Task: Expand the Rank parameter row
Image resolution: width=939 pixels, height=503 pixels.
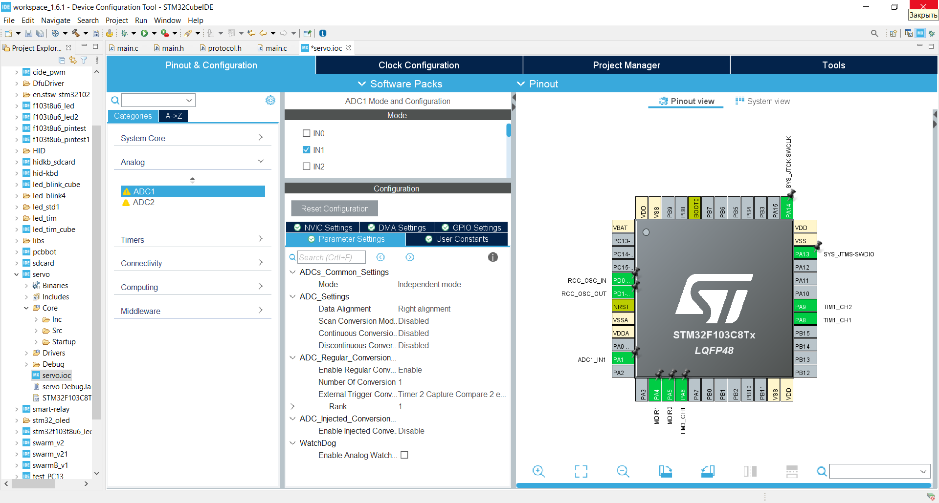Action: click(x=292, y=406)
